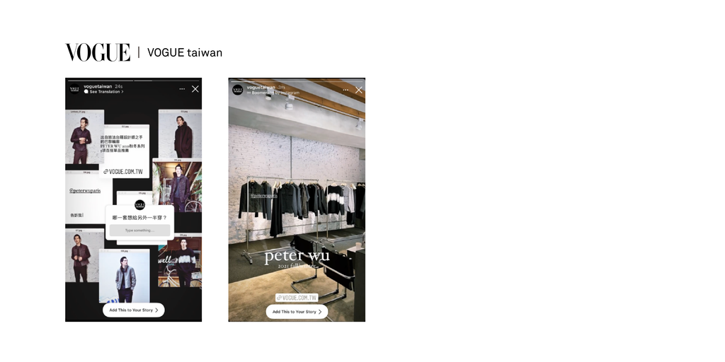
Task: Click the arrow on the right Add This to Your Story
Action: (320, 312)
